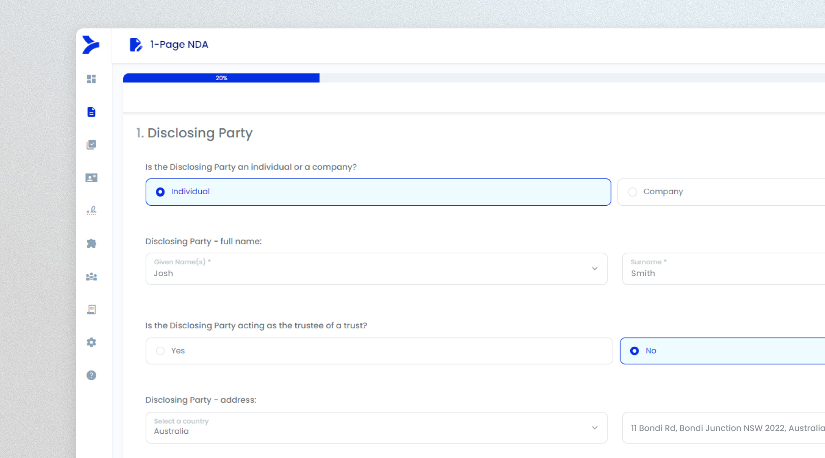Open the e-signature icon in sidebar
Screen dimensions: 825x458
pyautogui.click(x=91, y=211)
